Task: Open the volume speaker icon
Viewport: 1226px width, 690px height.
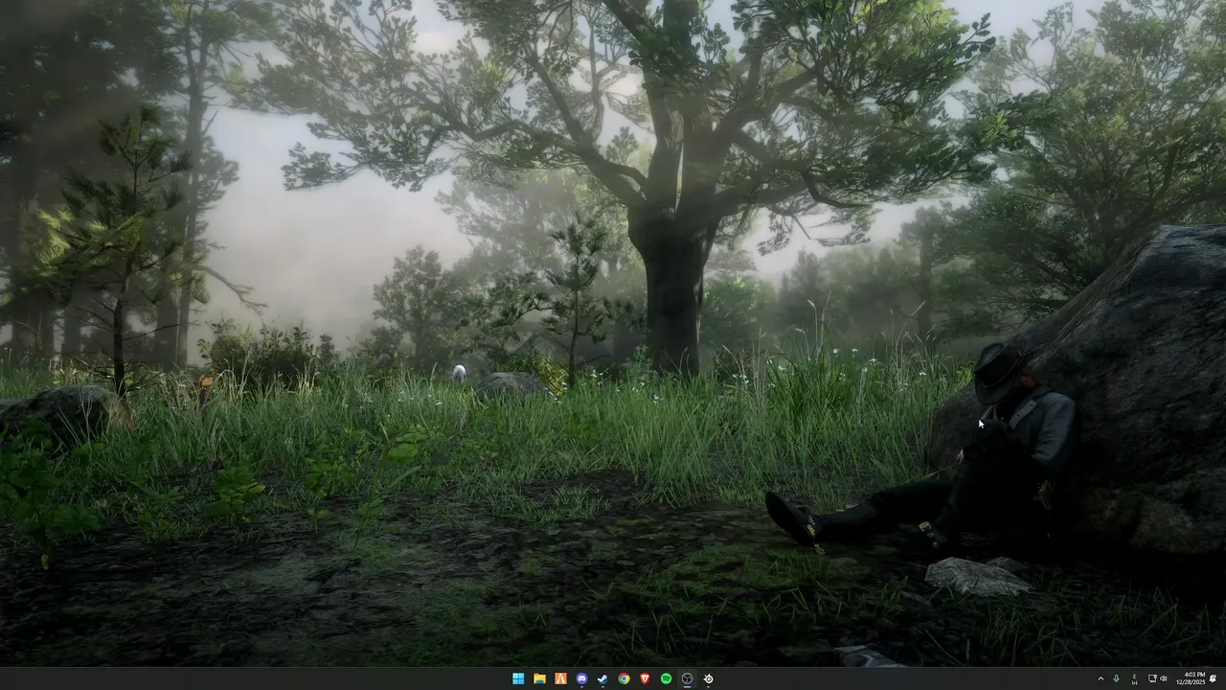Action: coord(1164,678)
